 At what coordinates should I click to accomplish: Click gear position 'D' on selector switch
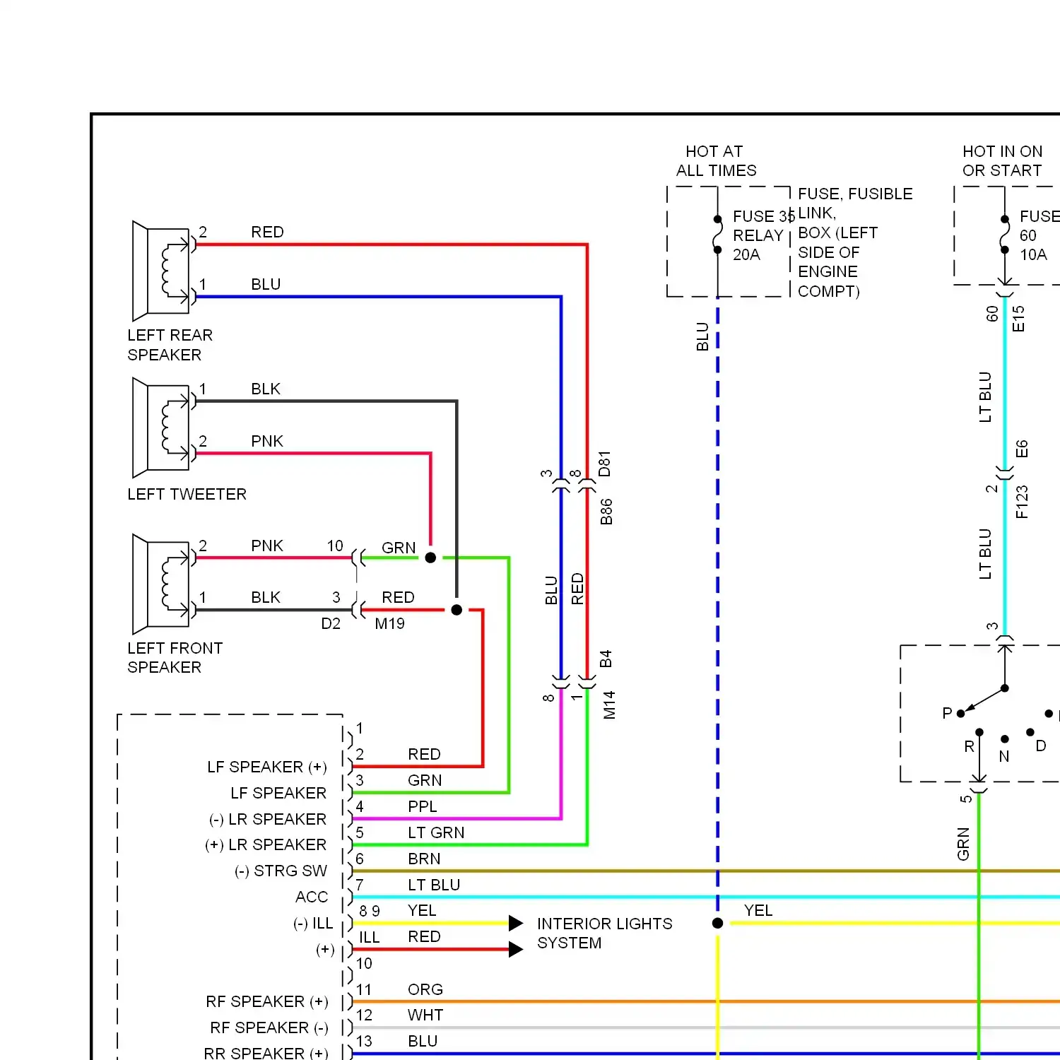tap(1041, 746)
